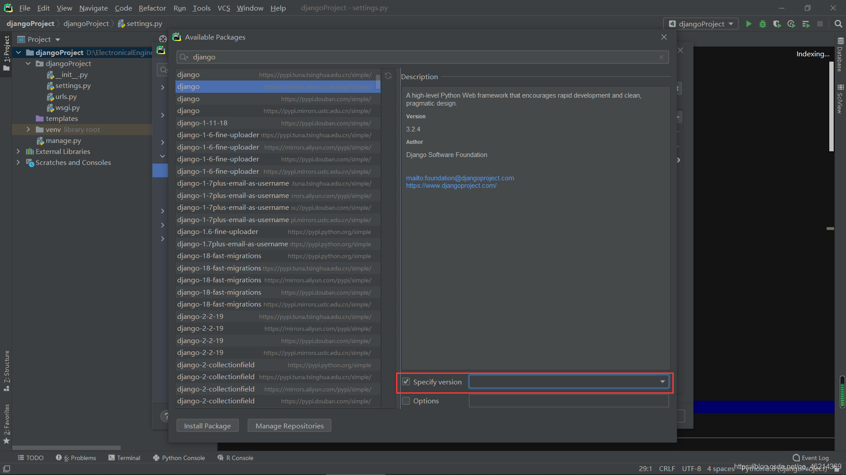The image size is (846, 475).
Task: Open the Specify version dropdown
Action: (662, 382)
